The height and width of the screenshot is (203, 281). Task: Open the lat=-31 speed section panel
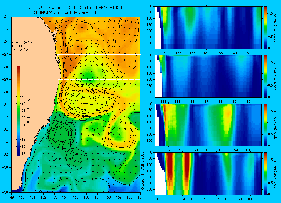(x=208, y=125)
